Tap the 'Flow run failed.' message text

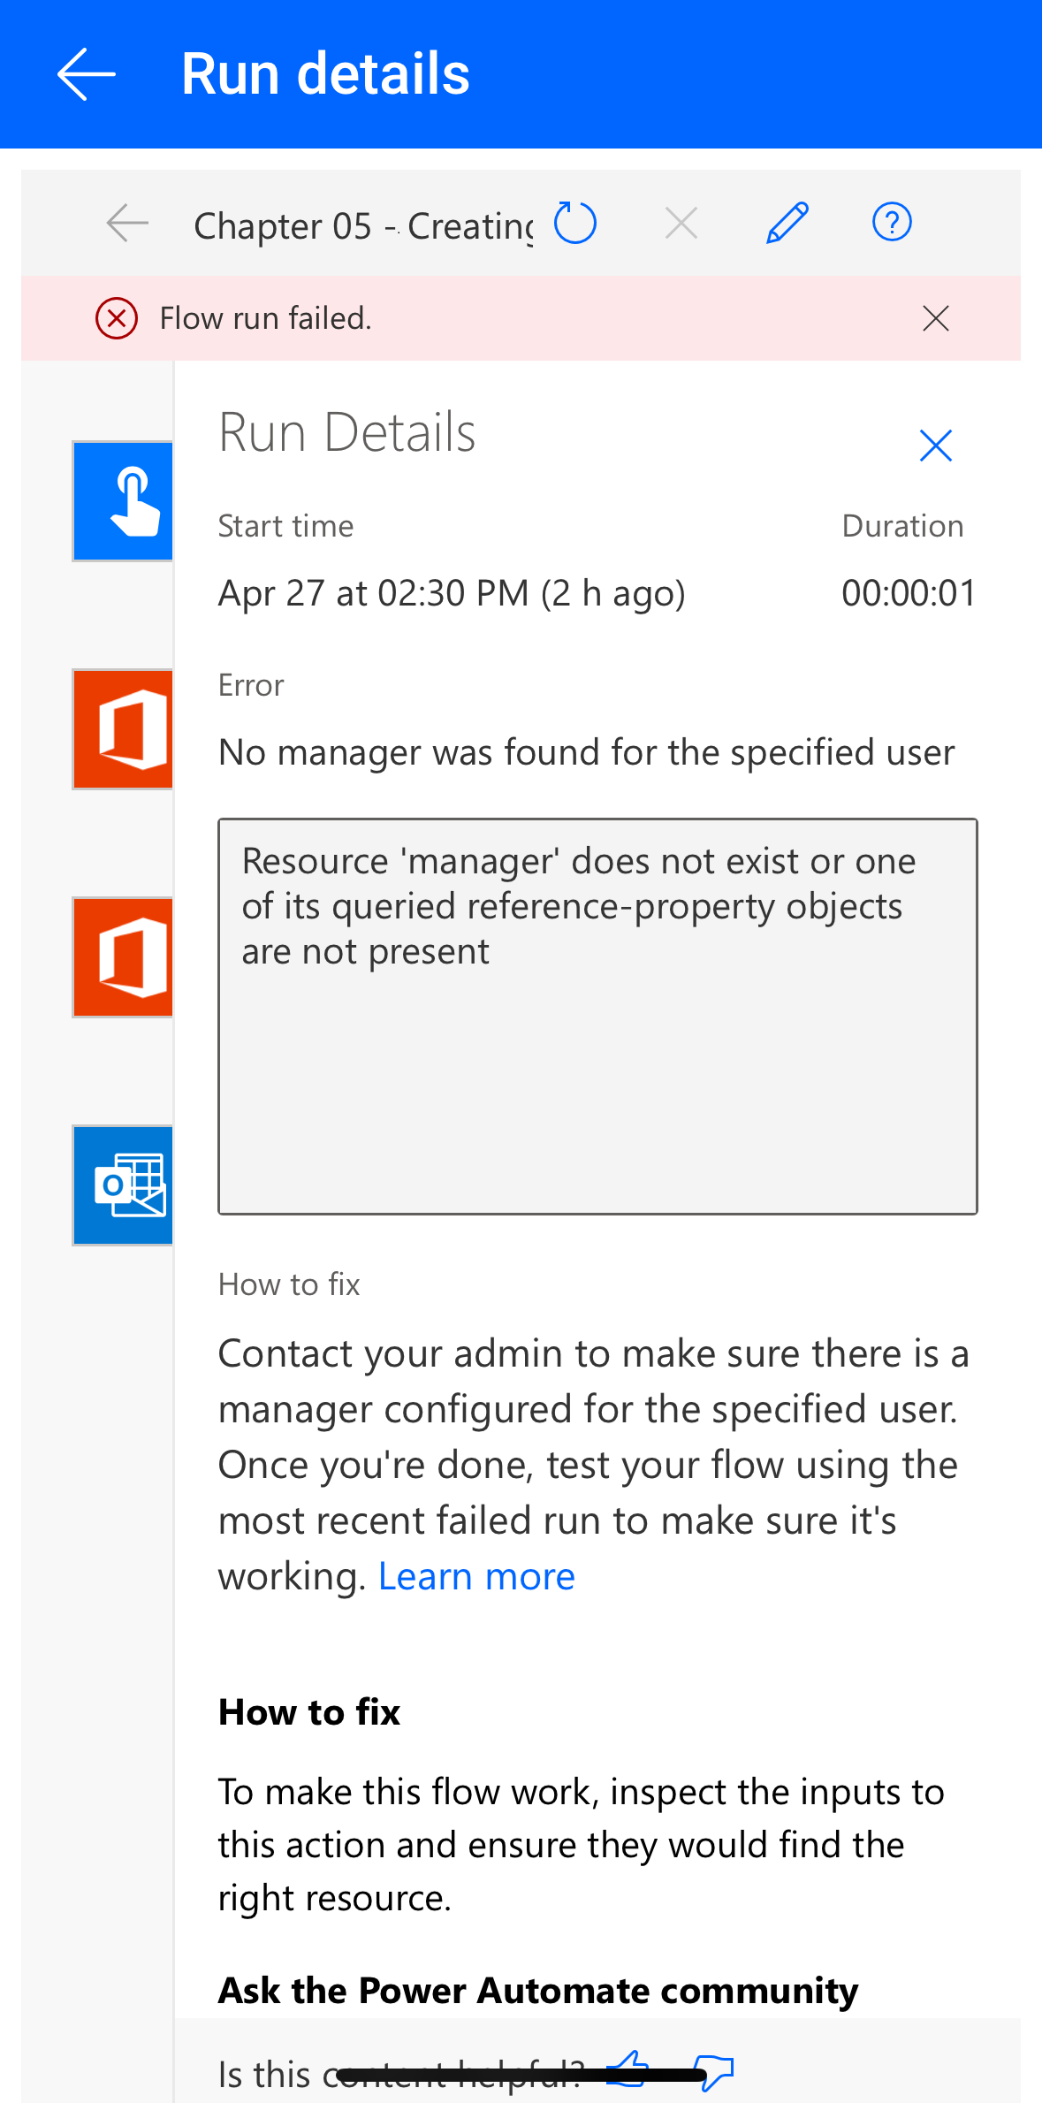(265, 318)
